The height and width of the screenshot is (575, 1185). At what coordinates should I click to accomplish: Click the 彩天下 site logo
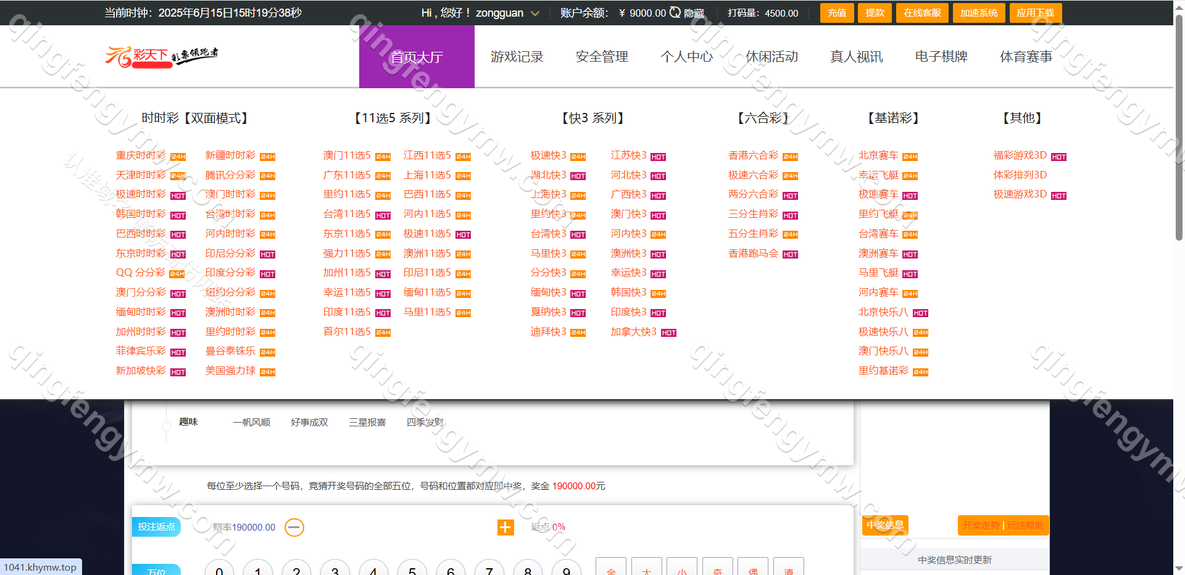(162, 56)
